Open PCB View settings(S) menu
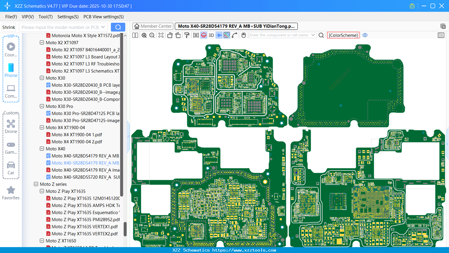Image resolution: width=449 pixels, height=253 pixels. pos(103,17)
